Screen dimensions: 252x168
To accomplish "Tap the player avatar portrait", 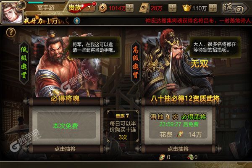I will pyautogui.click(x=12, y=13).
